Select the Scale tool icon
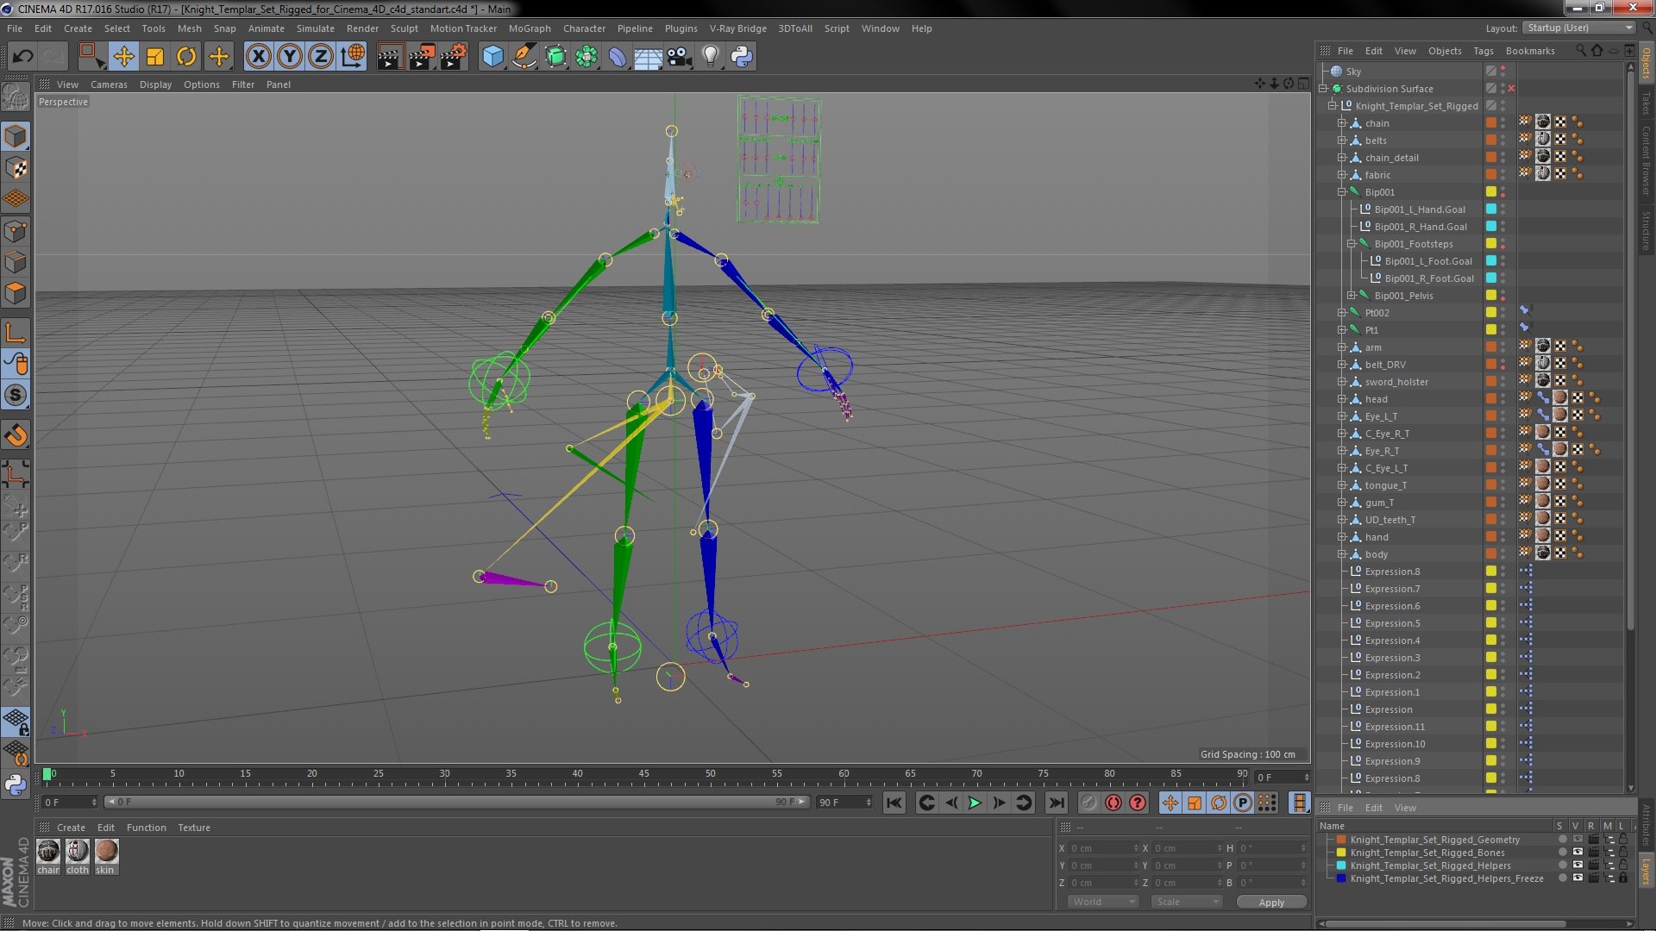 click(x=155, y=57)
